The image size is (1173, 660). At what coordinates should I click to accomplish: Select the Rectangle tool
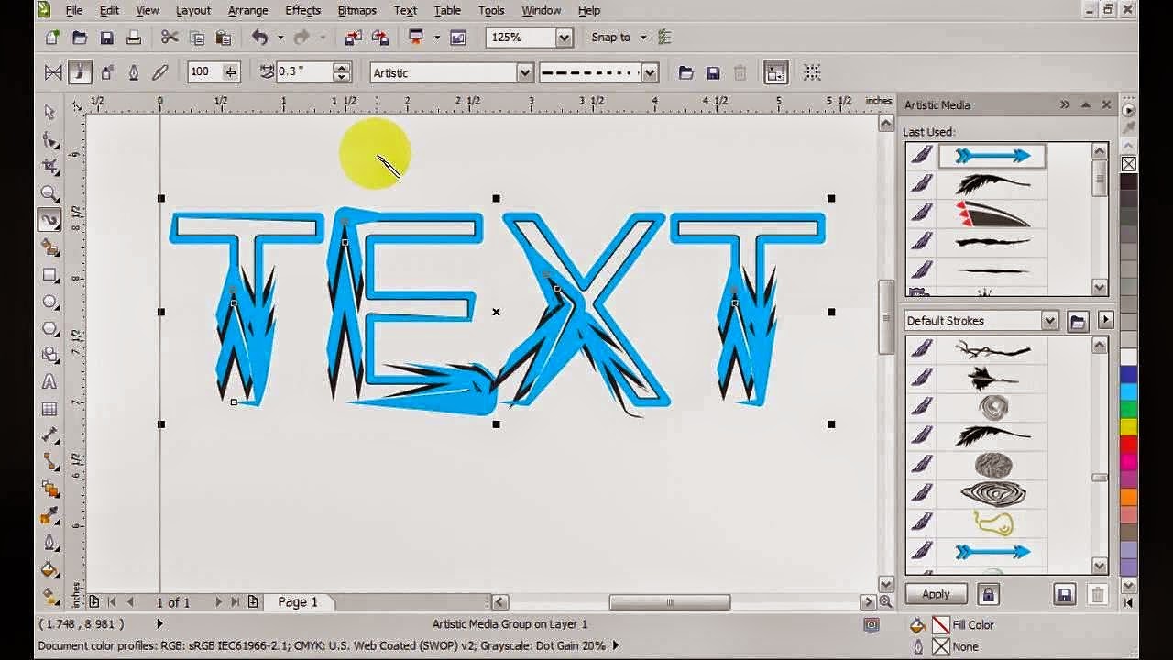pyautogui.click(x=49, y=274)
